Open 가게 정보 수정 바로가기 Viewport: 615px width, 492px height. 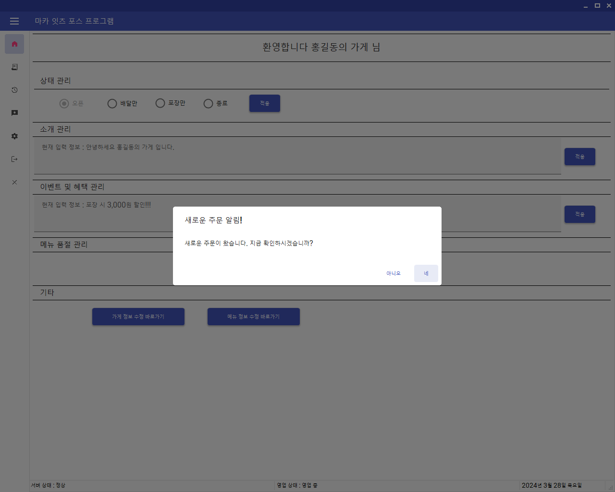coord(138,317)
